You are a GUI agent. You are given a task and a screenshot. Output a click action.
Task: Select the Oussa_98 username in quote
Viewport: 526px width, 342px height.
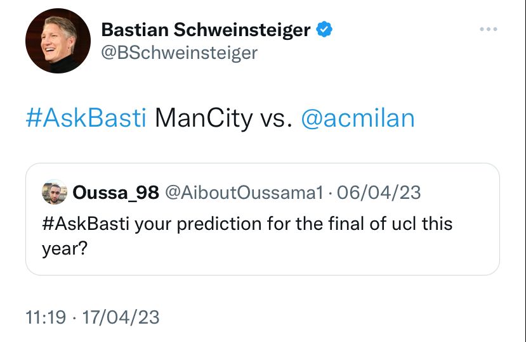[x=116, y=193]
